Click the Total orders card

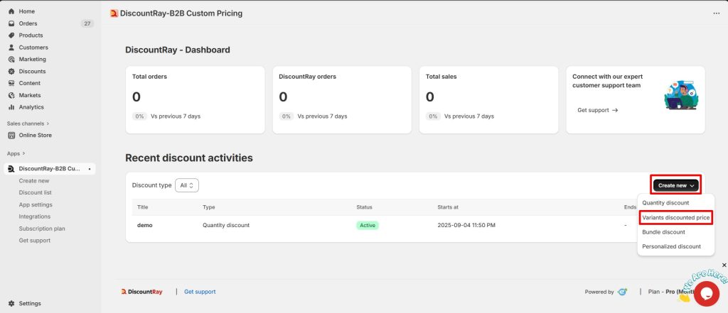(x=195, y=99)
